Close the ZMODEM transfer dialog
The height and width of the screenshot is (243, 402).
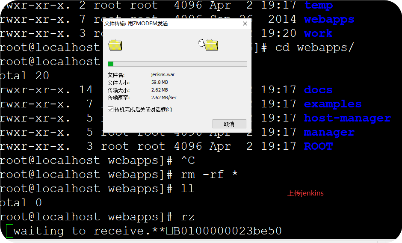pos(245,24)
